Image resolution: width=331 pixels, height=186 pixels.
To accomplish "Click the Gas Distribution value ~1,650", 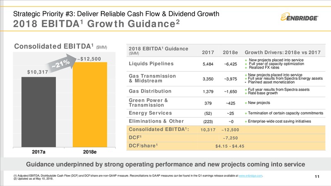I will tap(230, 91).
